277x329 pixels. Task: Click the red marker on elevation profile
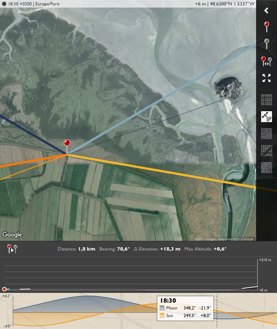(4, 289)
